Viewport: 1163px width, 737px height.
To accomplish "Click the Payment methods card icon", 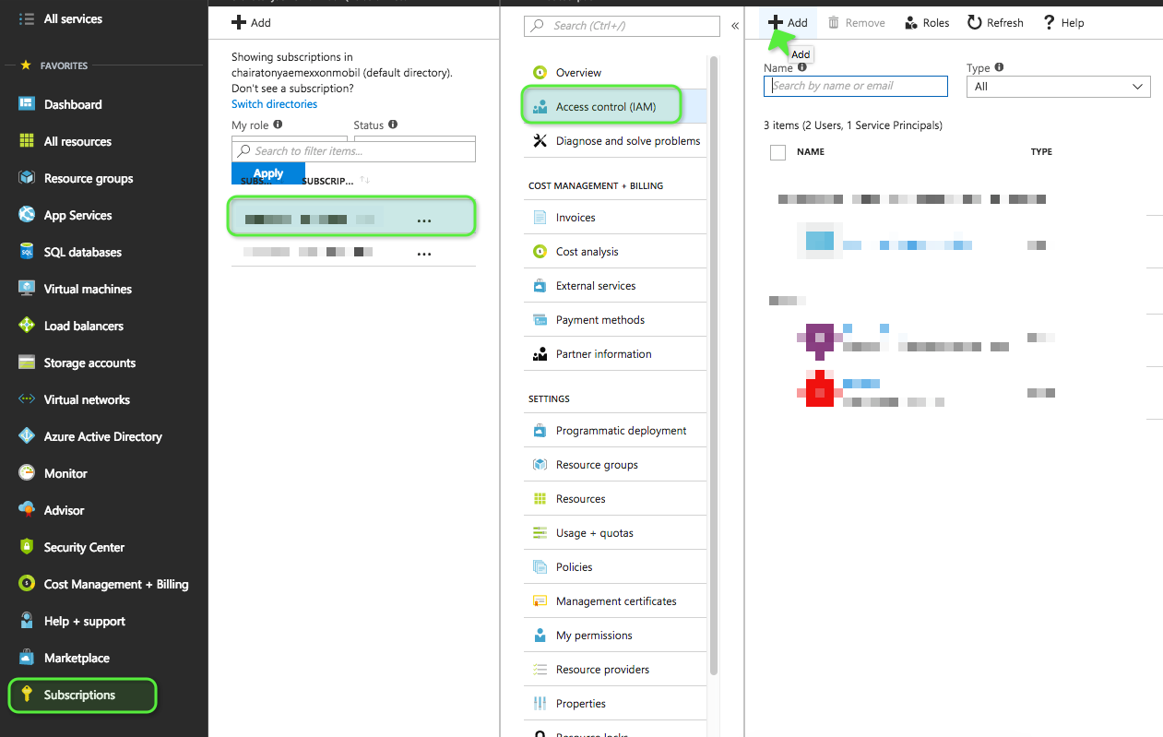I will coord(540,320).
